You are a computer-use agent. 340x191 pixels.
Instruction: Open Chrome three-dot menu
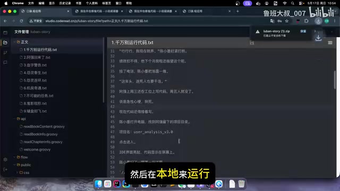click(x=335, y=21)
